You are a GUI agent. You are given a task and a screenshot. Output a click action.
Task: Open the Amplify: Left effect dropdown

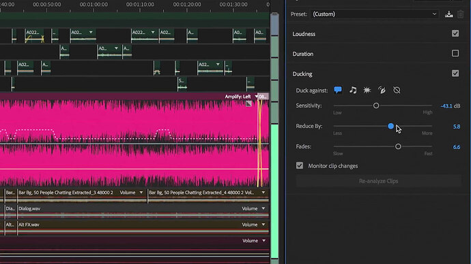point(256,97)
